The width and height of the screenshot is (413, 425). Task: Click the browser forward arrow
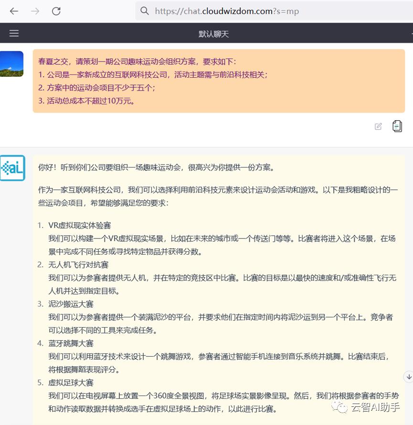(34, 11)
